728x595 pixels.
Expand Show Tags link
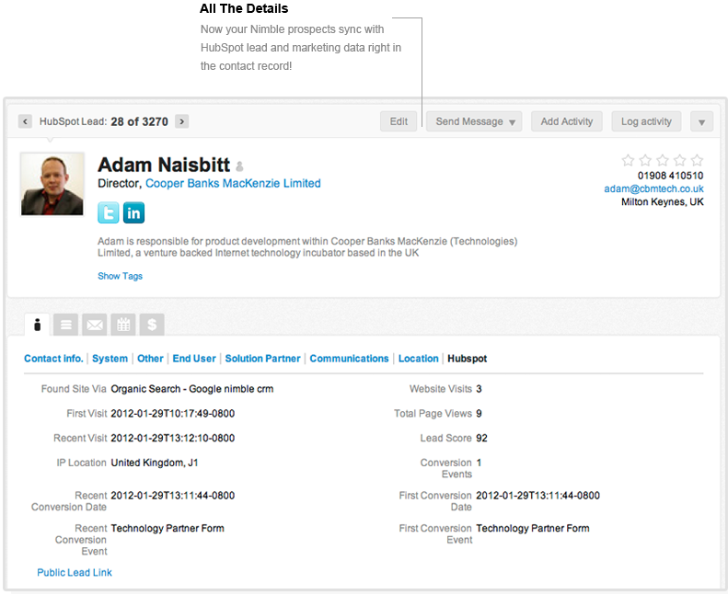(x=120, y=276)
